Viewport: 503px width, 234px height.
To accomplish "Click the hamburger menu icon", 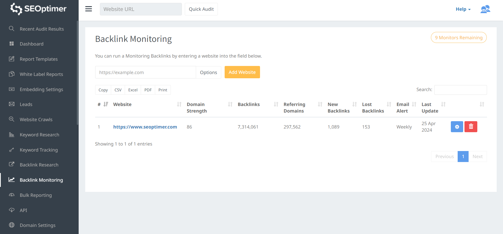I will tap(89, 9).
